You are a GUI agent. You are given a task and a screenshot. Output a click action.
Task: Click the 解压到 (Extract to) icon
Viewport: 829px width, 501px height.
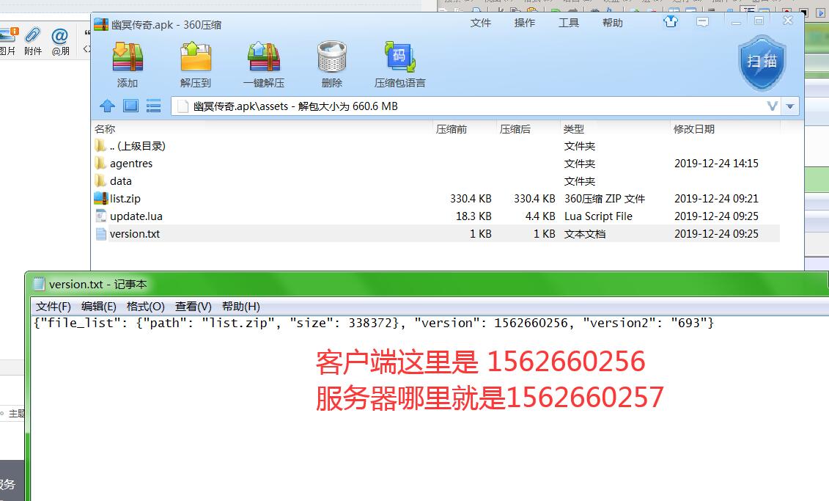[196, 57]
